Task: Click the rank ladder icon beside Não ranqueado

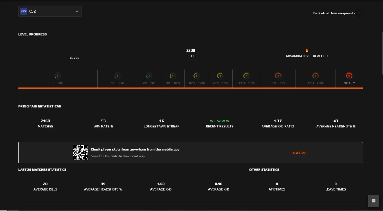Action: [x=359, y=13]
